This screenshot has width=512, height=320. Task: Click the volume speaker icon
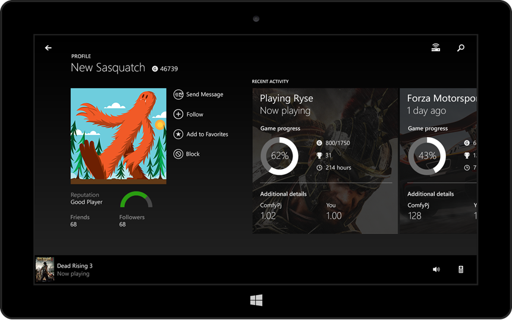(436, 269)
